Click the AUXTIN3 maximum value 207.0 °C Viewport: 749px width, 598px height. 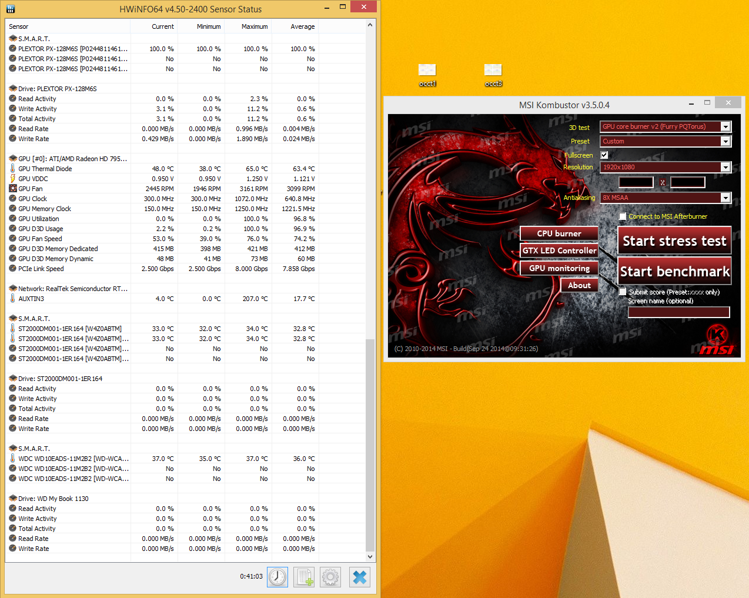click(x=255, y=299)
